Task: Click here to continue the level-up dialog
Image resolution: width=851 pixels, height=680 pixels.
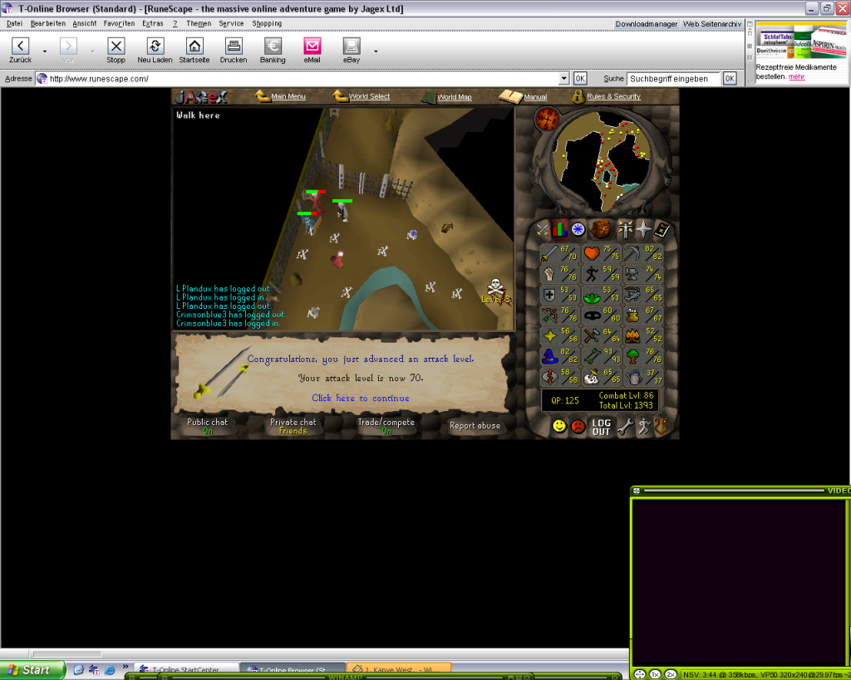Action: pos(361,398)
